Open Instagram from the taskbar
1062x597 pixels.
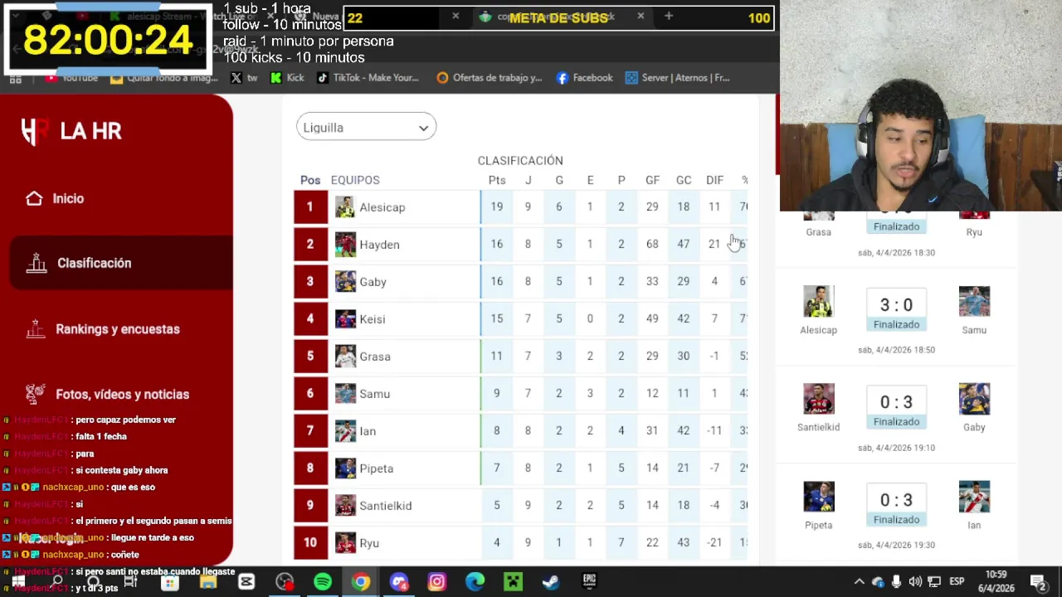point(437,582)
